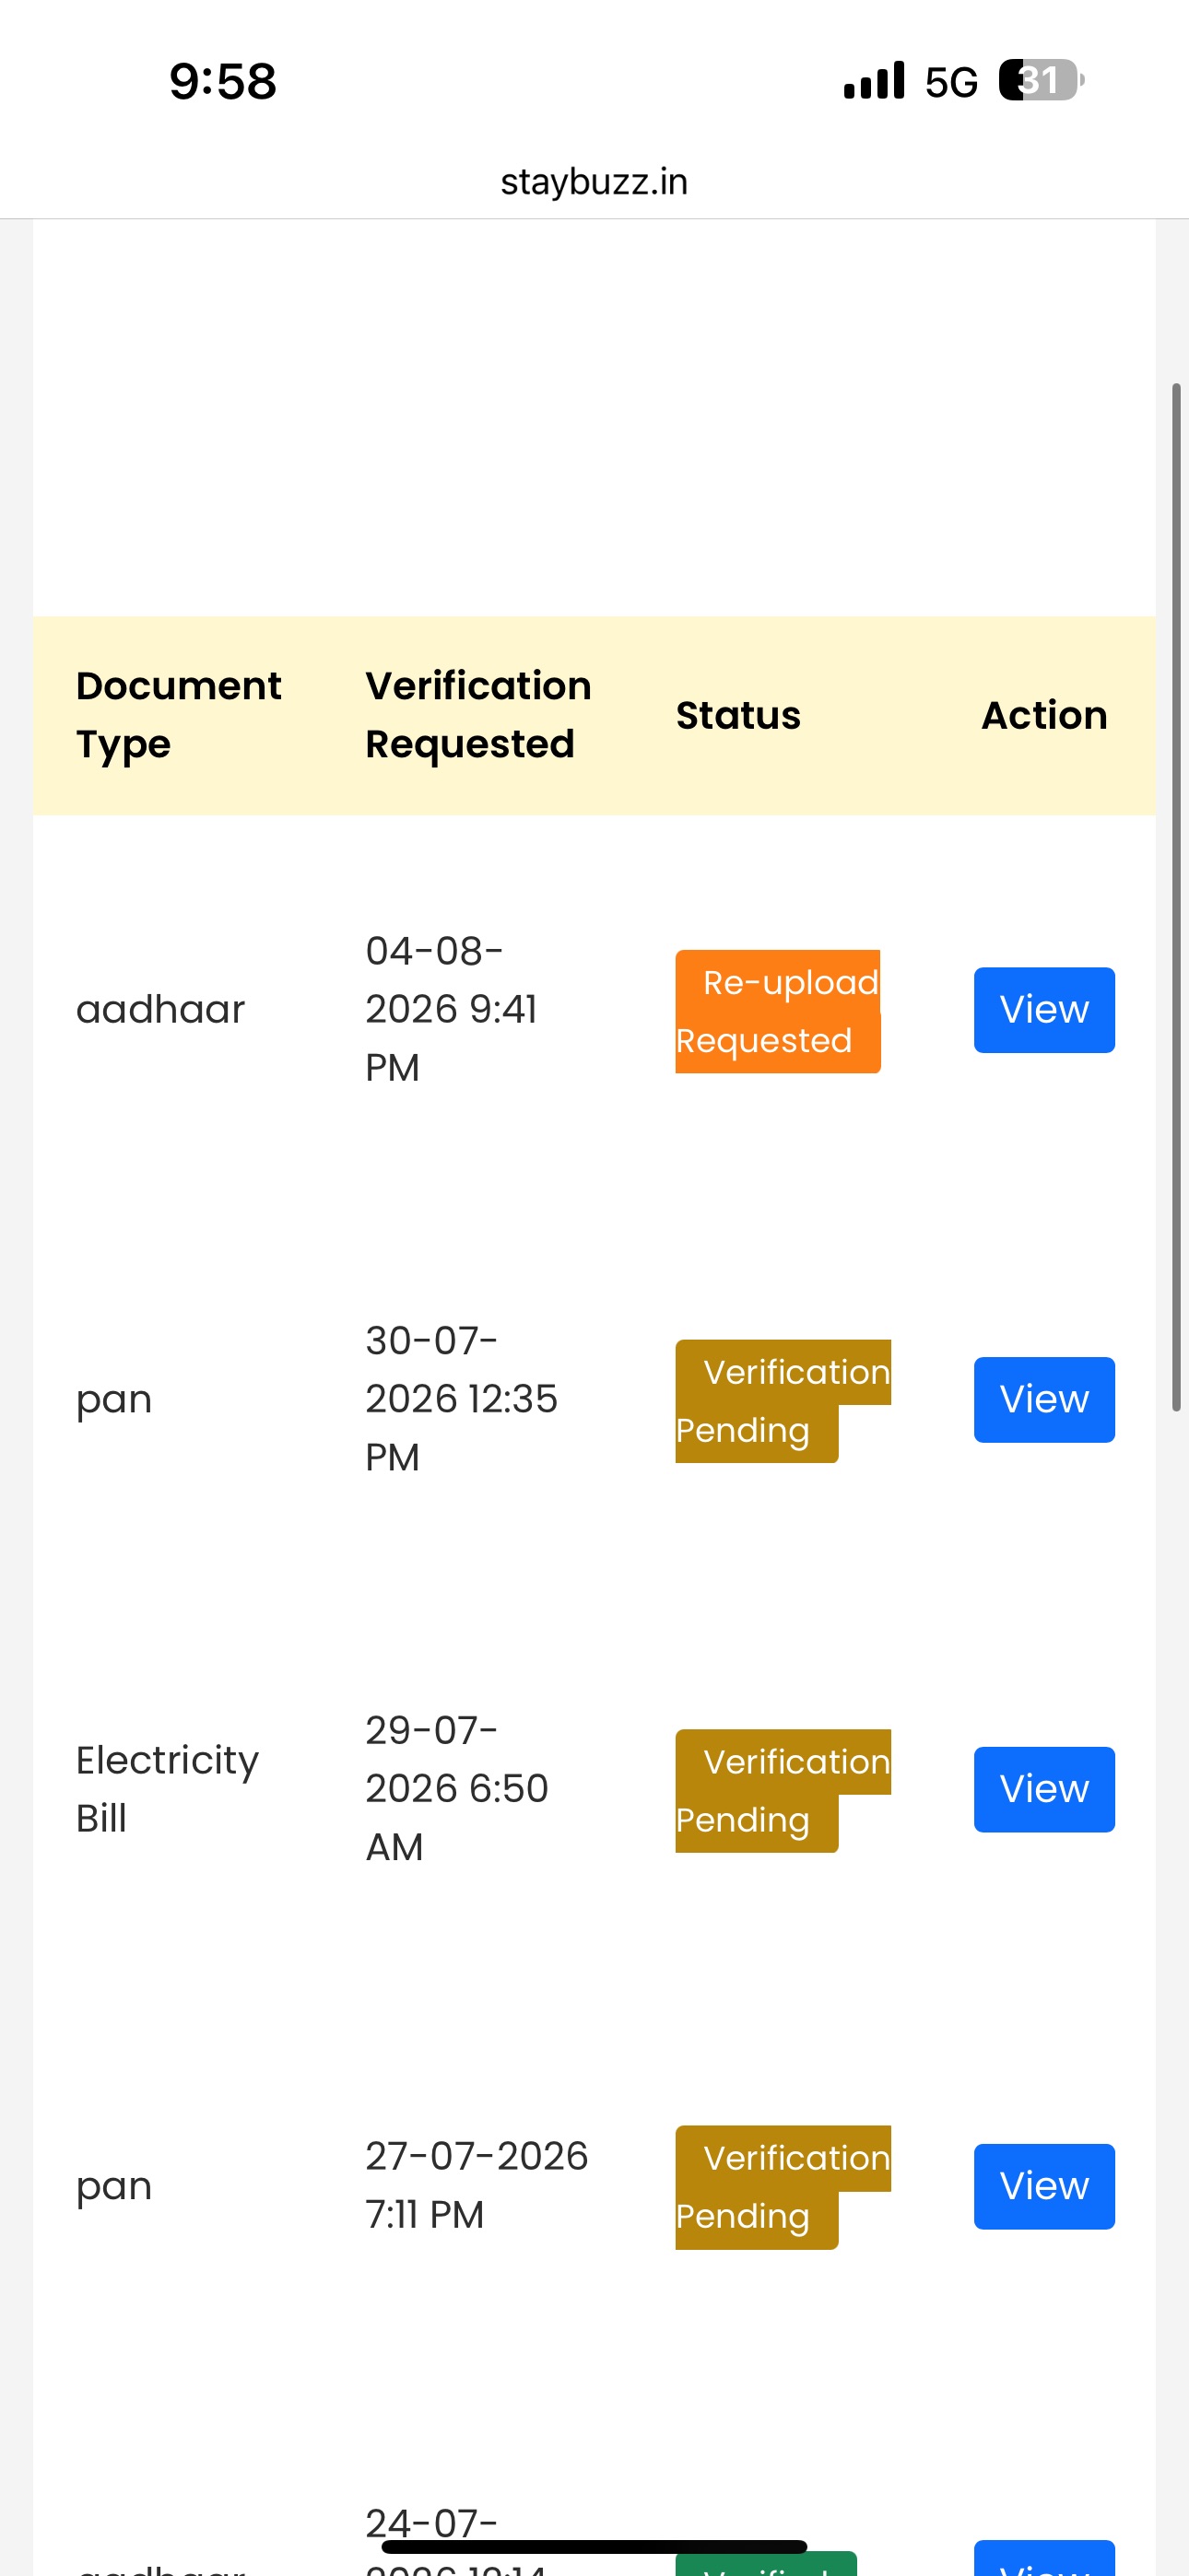1189x2576 pixels.
Task: View the pan document from 30-07-2026
Action: (x=1044, y=1399)
